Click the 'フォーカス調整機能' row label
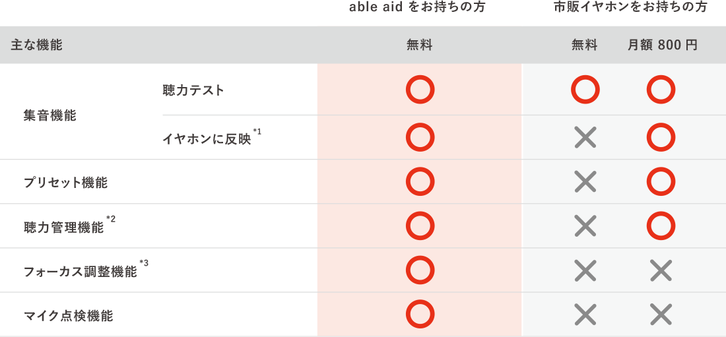Screen dimensions: 726x337 [81, 271]
